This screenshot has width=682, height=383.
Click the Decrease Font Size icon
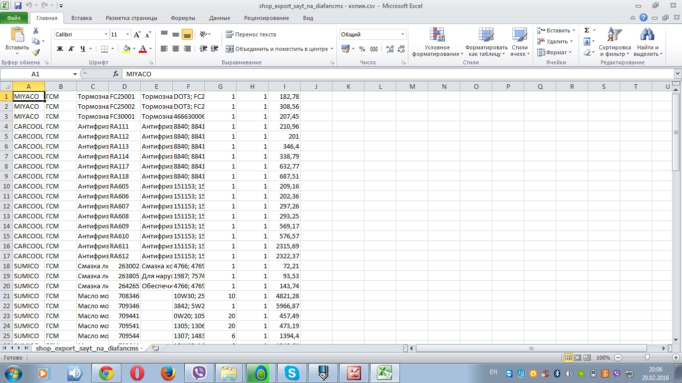148,34
